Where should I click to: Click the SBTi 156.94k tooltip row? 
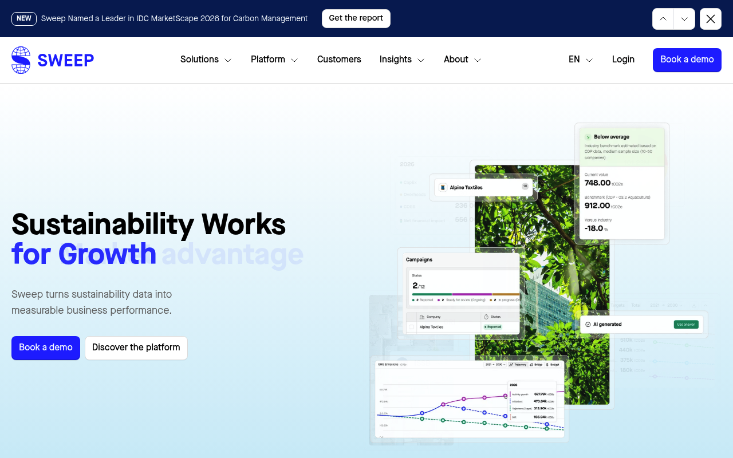coord(532,417)
